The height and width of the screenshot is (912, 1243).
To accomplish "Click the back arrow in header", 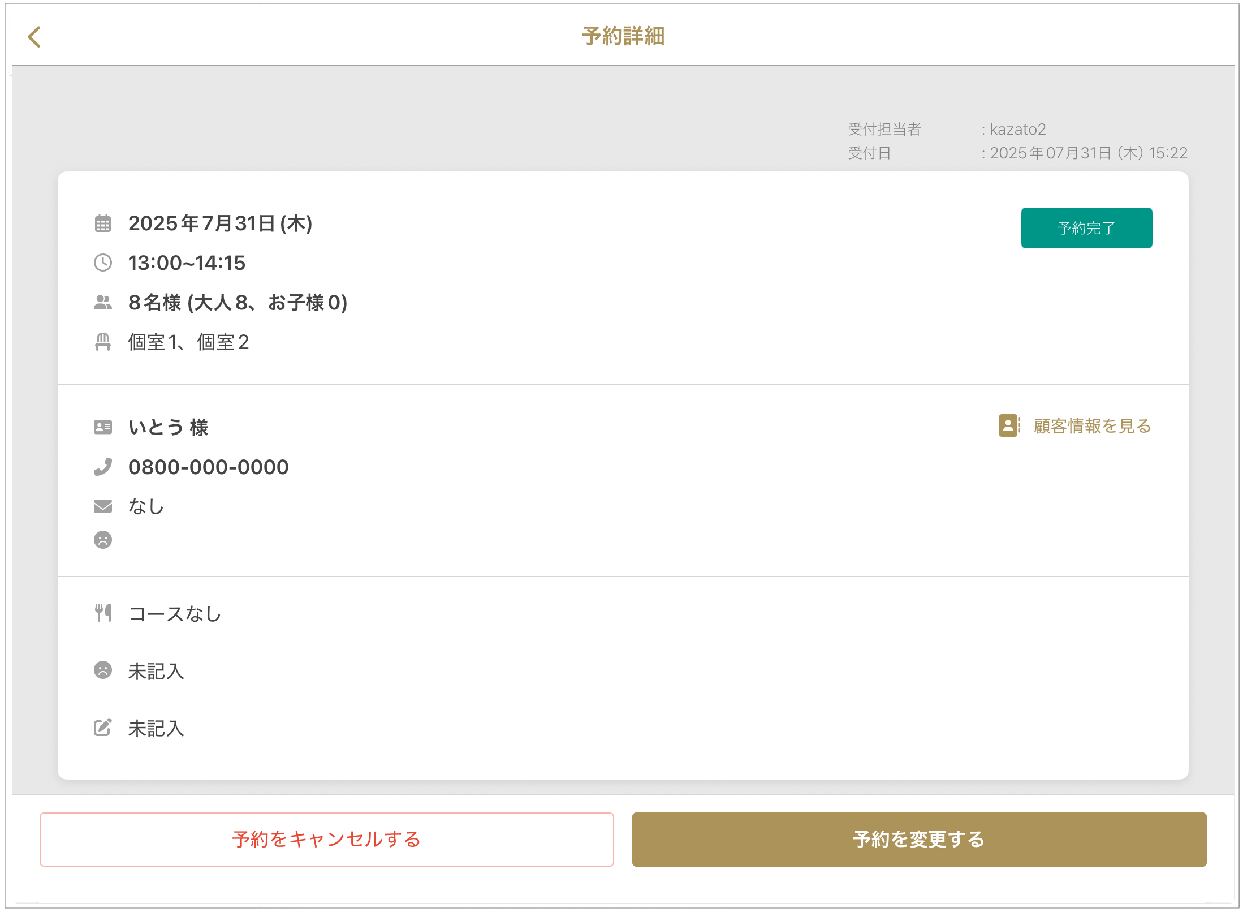I will coord(34,37).
